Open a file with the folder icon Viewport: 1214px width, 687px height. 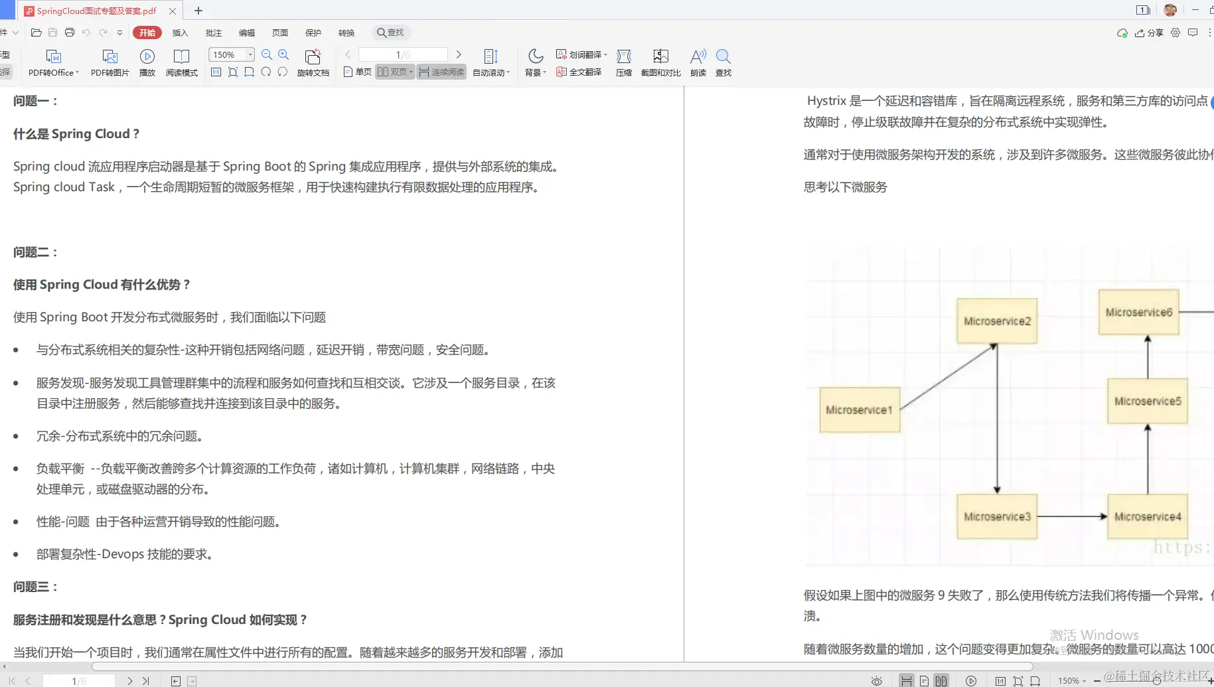37,33
